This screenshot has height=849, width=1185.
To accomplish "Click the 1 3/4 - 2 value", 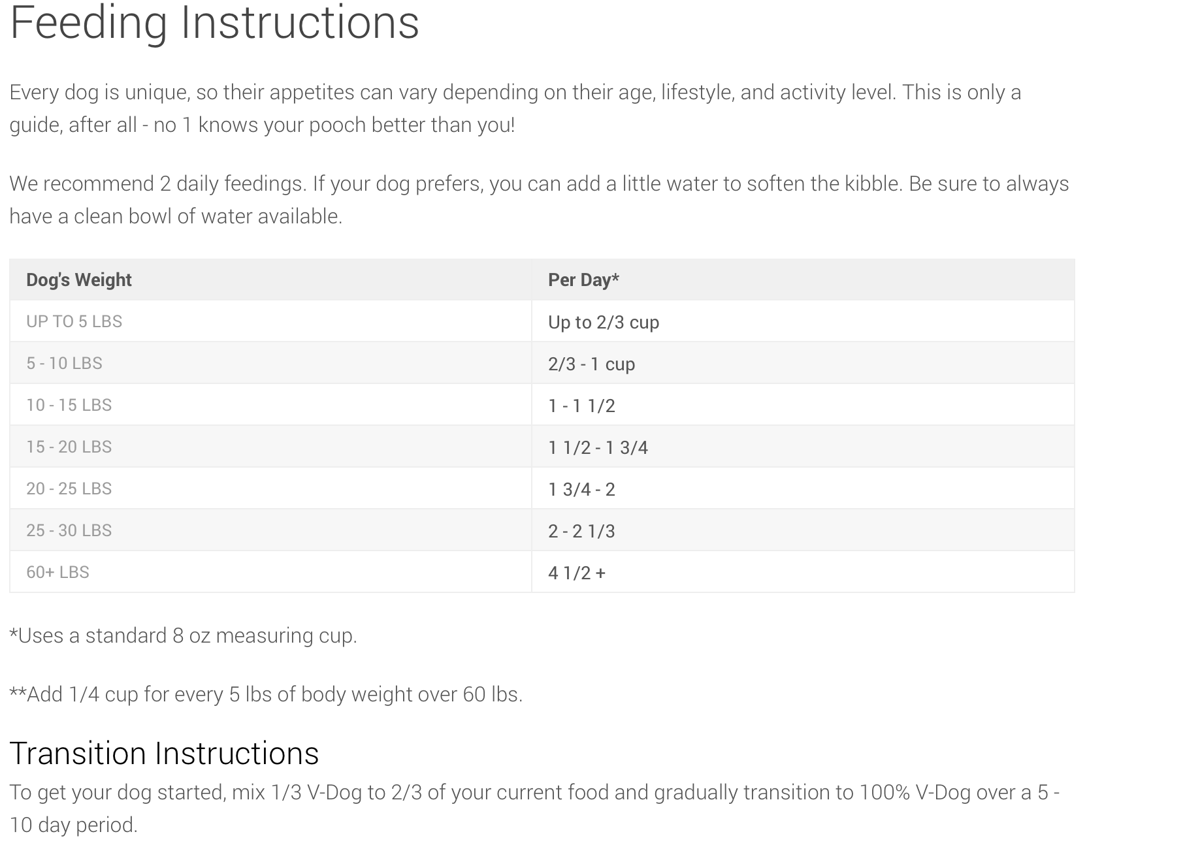I will tap(581, 489).
